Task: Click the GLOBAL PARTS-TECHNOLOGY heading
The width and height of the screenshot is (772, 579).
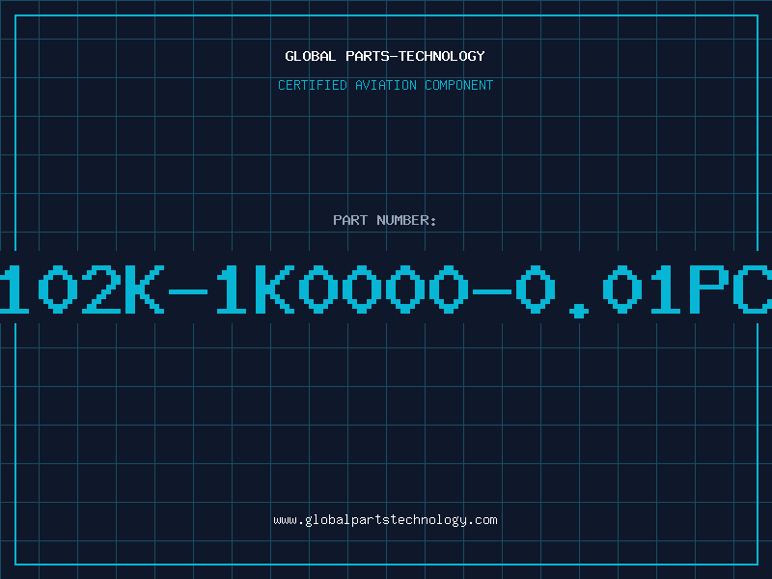Action: pos(385,56)
